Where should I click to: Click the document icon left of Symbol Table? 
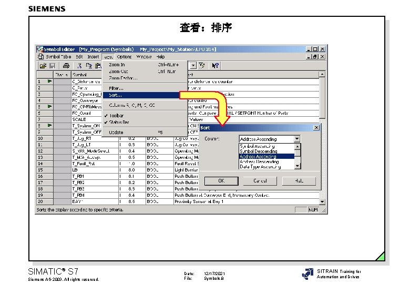pyautogui.click(x=40, y=56)
